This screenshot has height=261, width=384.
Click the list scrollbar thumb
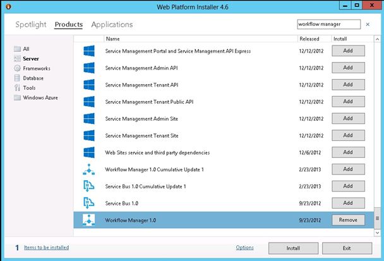point(378,218)
